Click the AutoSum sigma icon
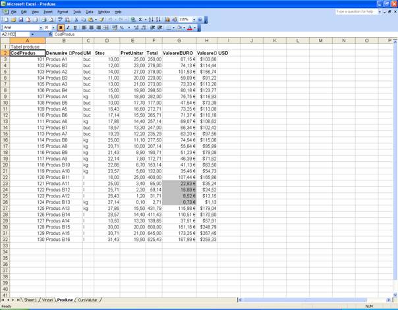 tap(140, 20)
